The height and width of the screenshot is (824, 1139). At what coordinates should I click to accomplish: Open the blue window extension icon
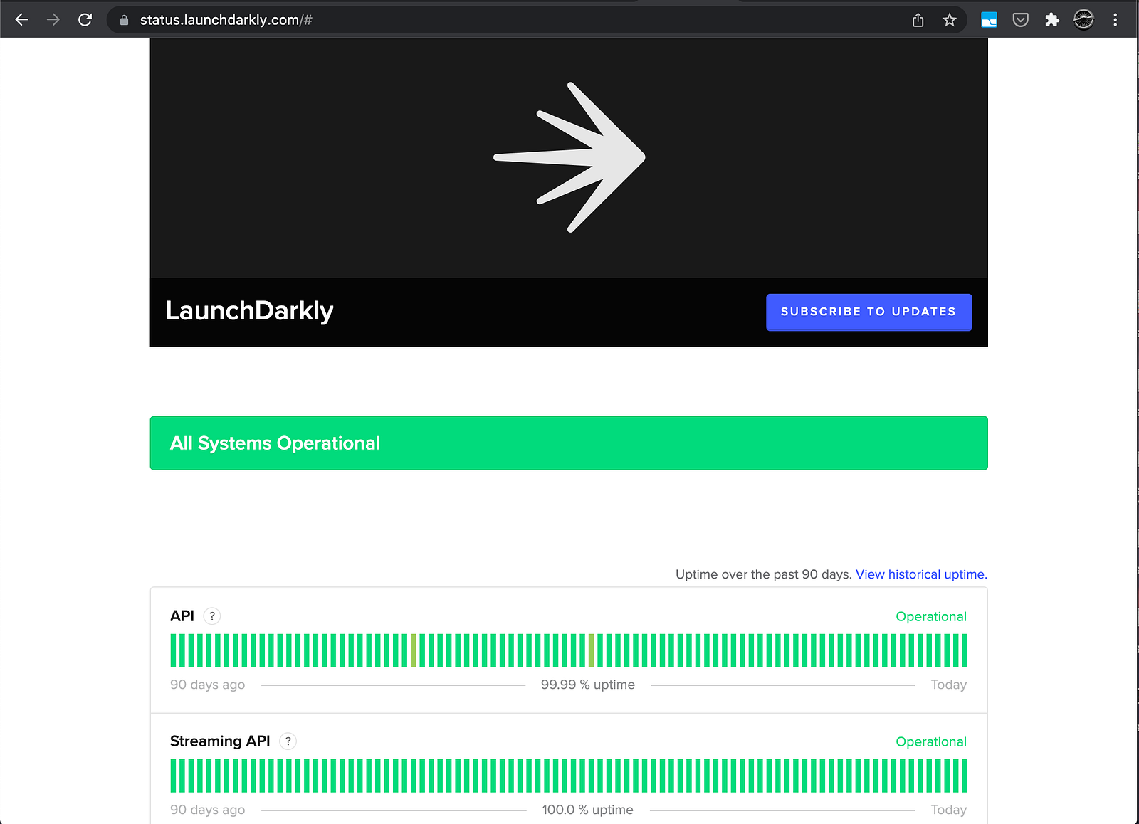(x=989, y=20)
